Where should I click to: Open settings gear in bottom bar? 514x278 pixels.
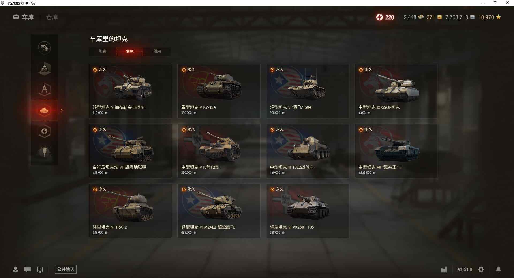[x=481, y=269]
